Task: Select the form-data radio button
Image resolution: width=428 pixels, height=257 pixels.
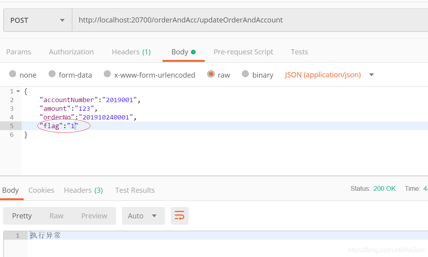Action: [52, 74]
